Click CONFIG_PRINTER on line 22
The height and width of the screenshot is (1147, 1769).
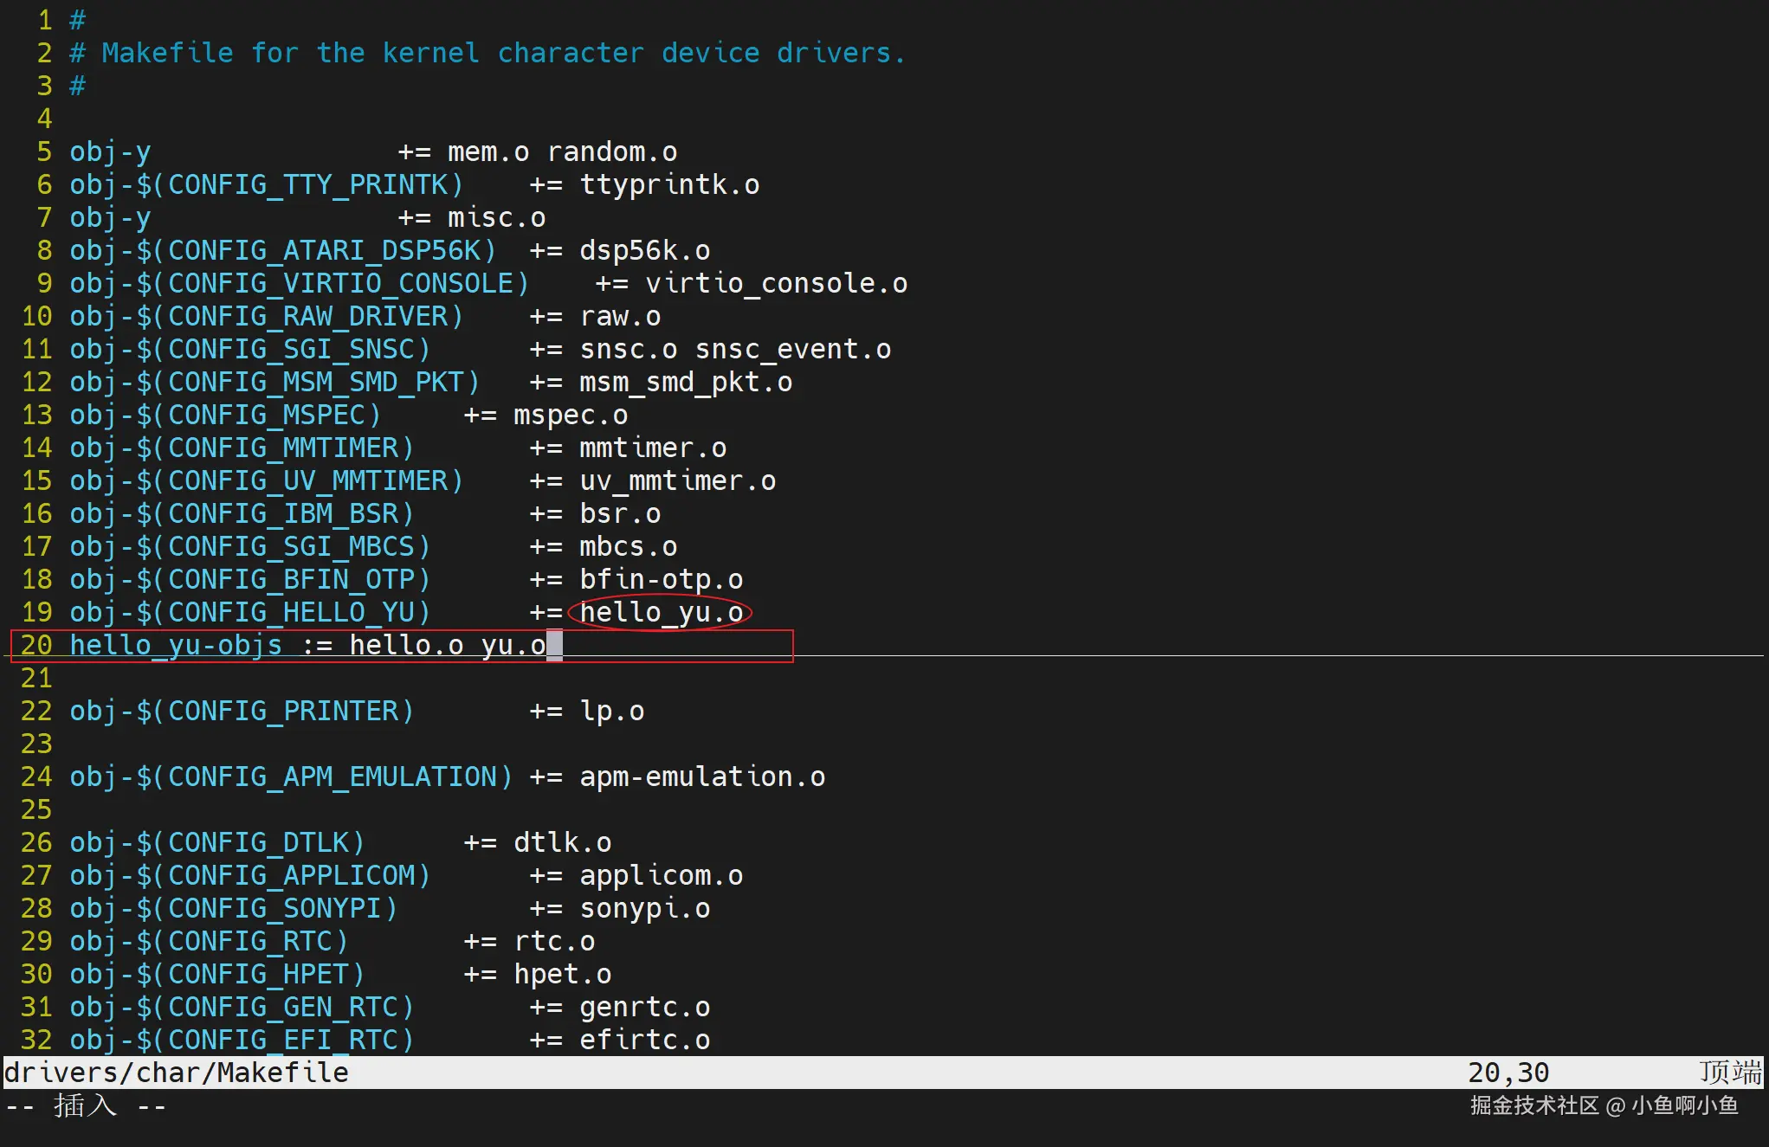(x=282, y=711)
